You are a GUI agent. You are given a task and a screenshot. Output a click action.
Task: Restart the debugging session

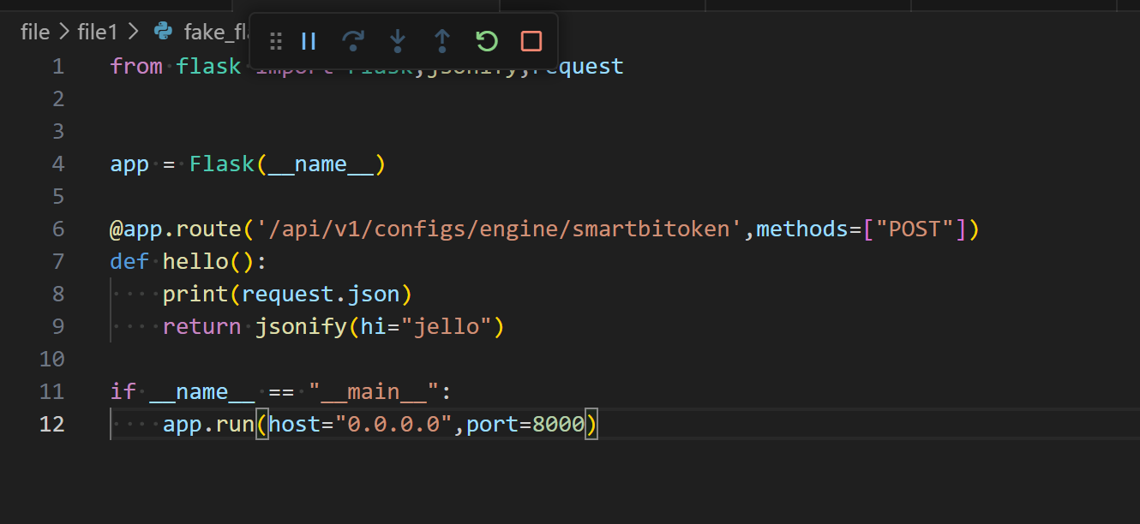[x=487, y=41]
